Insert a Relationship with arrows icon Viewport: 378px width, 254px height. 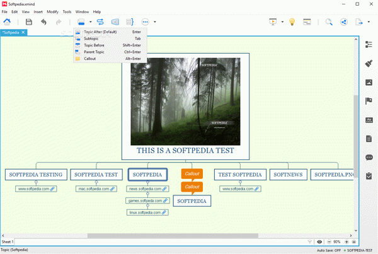click(x=100, y=22)
